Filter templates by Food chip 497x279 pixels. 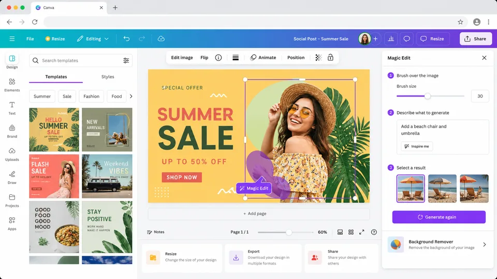(116, 96)
